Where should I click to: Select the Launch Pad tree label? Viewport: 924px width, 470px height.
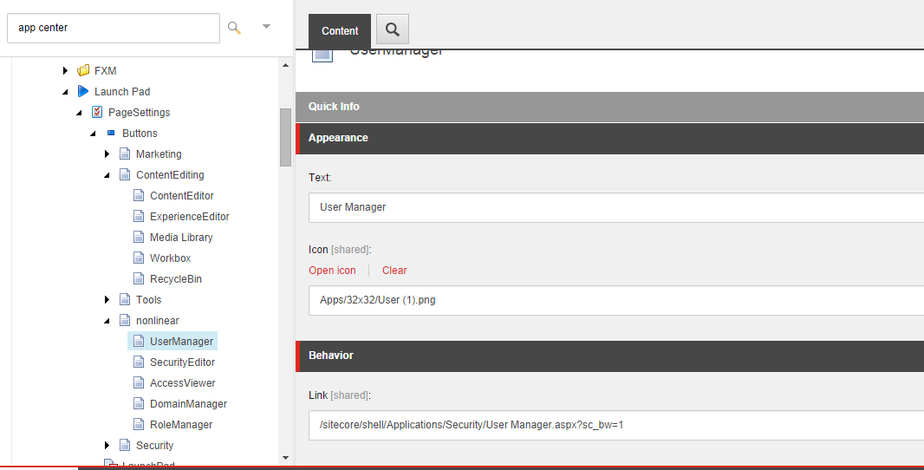[x=122, y=91]
